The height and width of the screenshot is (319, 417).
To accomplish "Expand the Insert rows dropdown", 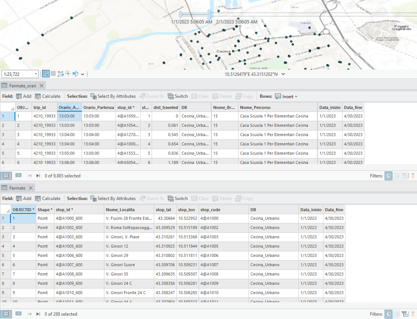I will [296, 97].
